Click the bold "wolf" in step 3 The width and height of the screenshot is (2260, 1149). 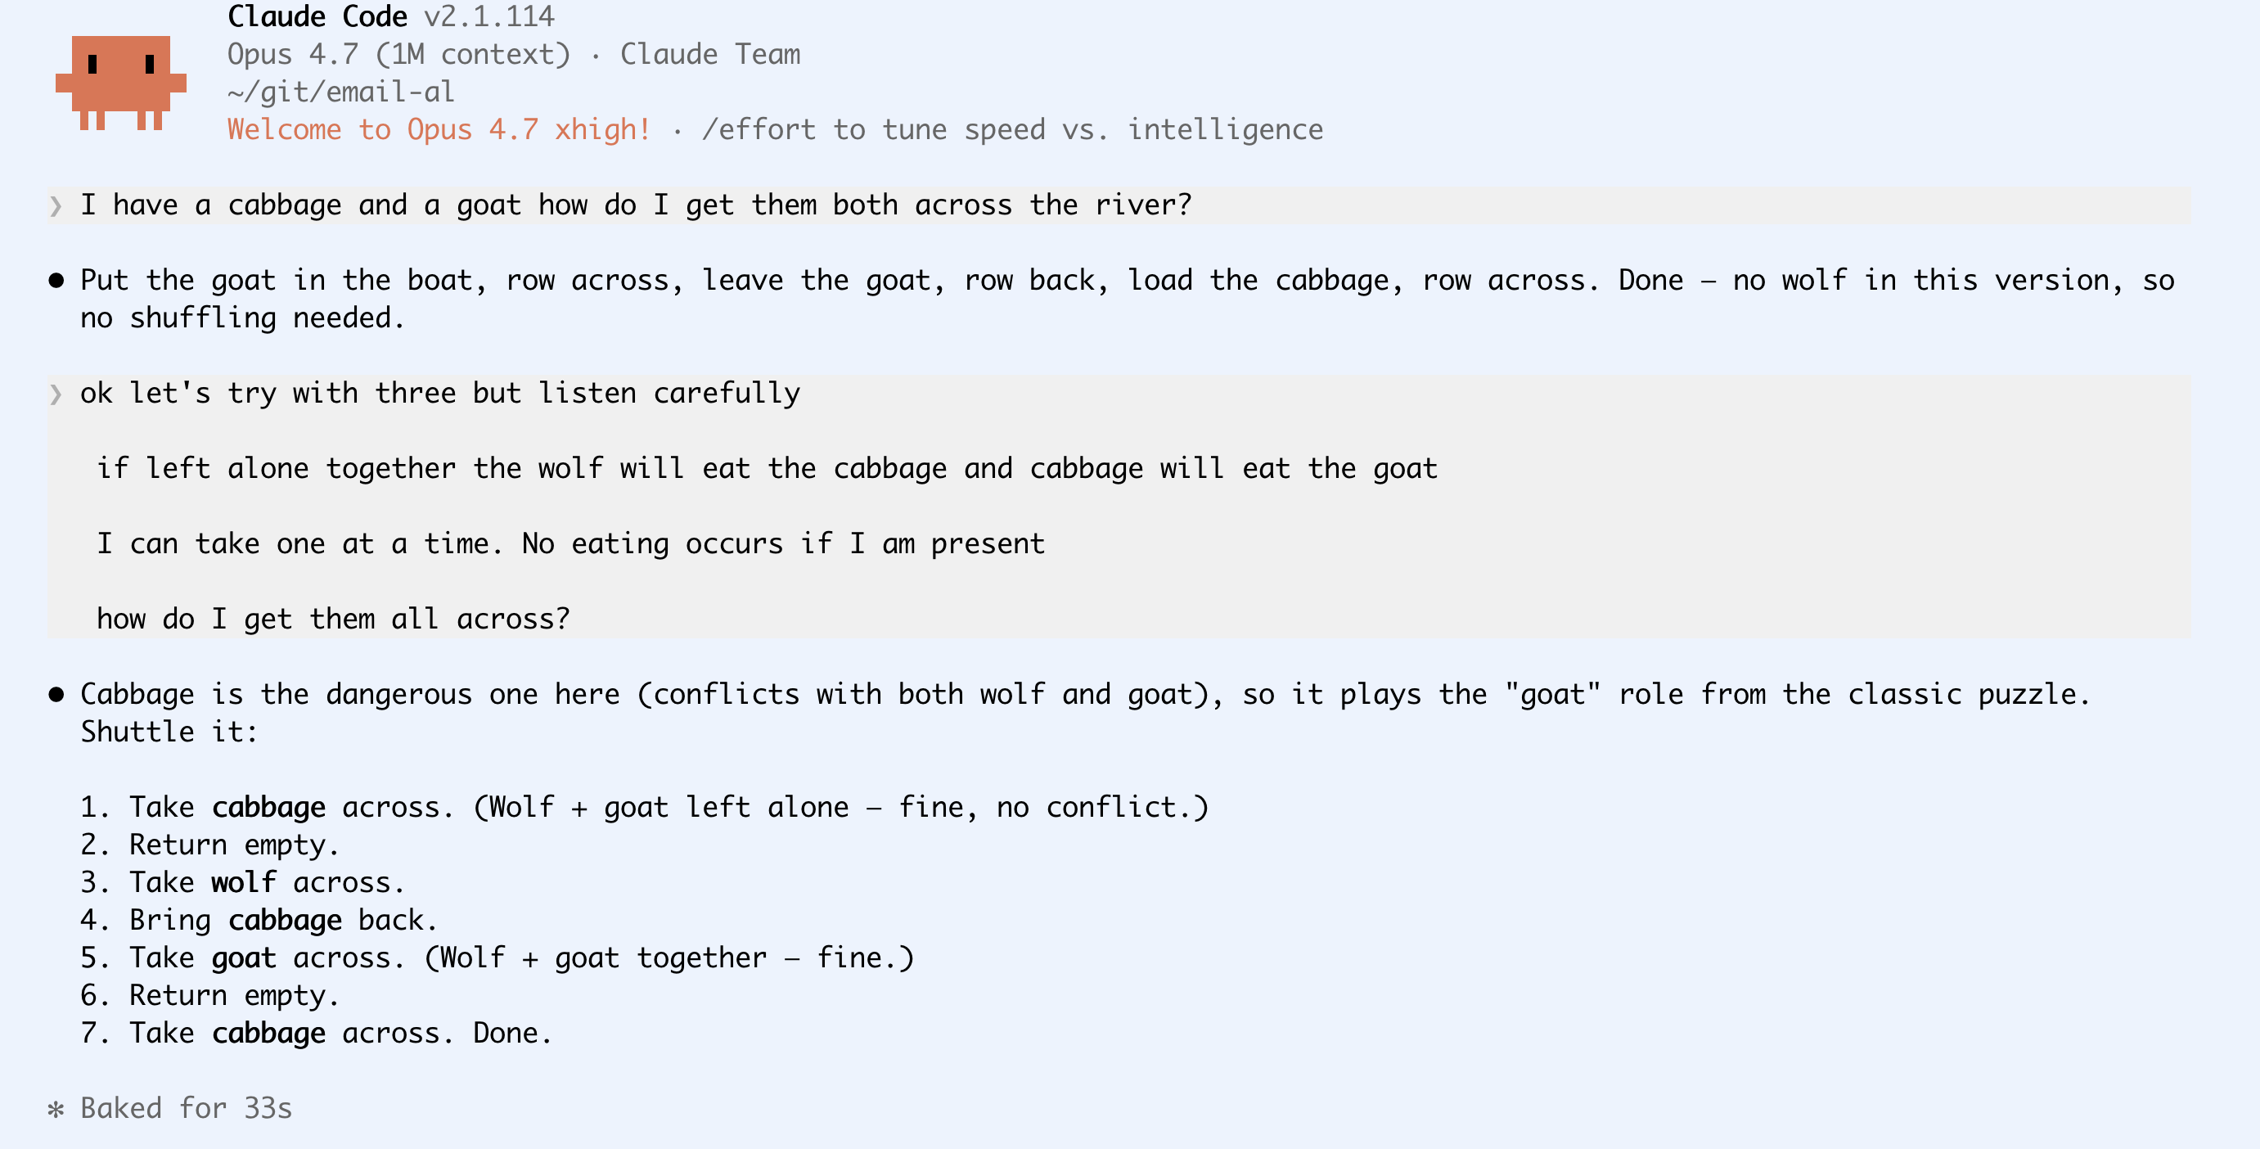pyautogui.click(x=243, y=882)
